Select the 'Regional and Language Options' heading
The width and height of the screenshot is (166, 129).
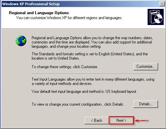pyautogui.click(x=39, y=13)
